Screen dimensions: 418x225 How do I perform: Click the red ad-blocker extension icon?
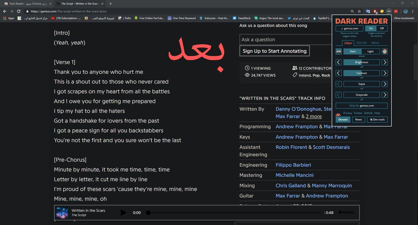click(x=375, y=11)
